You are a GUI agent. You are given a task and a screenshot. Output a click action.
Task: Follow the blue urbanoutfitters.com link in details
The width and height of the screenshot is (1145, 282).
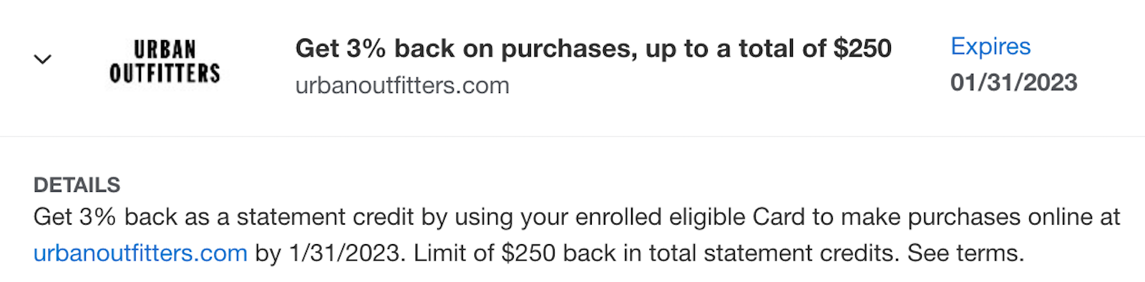tap(140, 253)
